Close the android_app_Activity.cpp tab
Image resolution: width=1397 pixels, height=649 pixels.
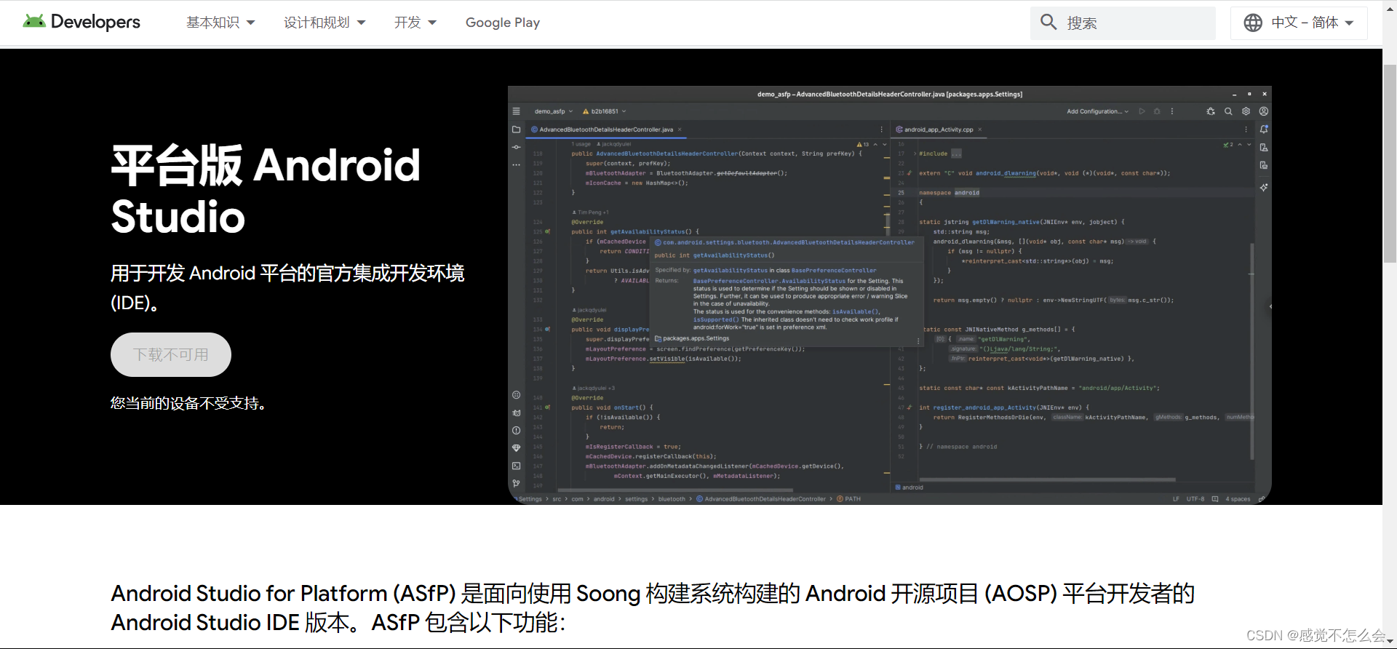pyautogui.click(x=979, y=130)
